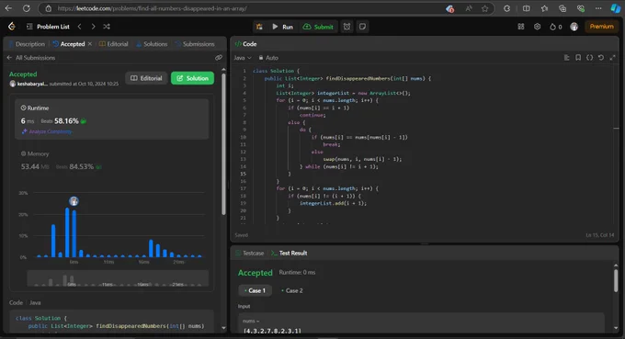This screenshot has height=339, width=625.
Task: Open the Problem List panel
Action: tap(48, 27)
